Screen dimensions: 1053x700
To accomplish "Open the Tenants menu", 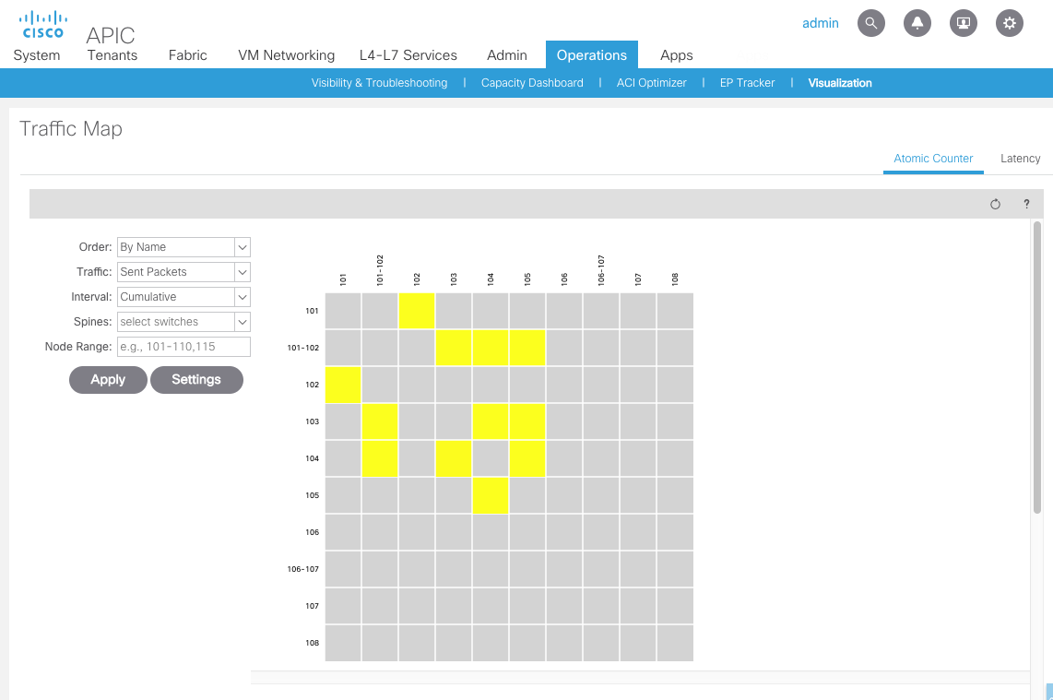I will pos(112,55).
